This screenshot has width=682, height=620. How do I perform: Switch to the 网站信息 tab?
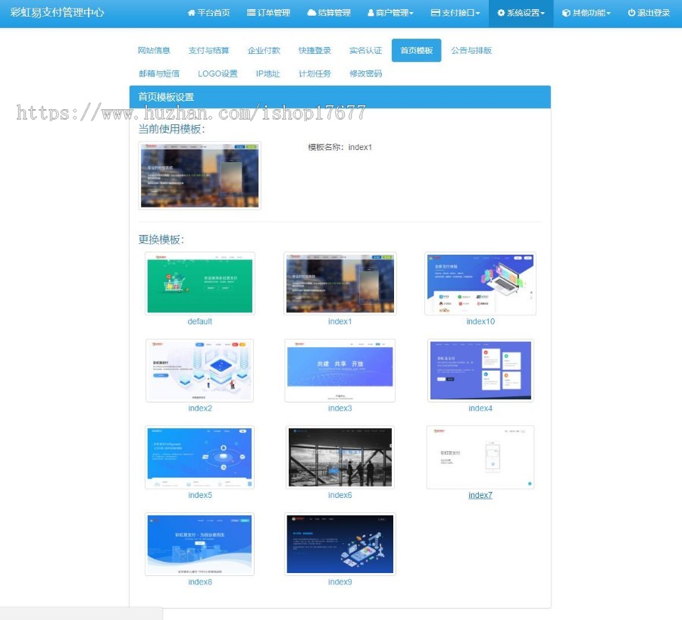(154, 51)
